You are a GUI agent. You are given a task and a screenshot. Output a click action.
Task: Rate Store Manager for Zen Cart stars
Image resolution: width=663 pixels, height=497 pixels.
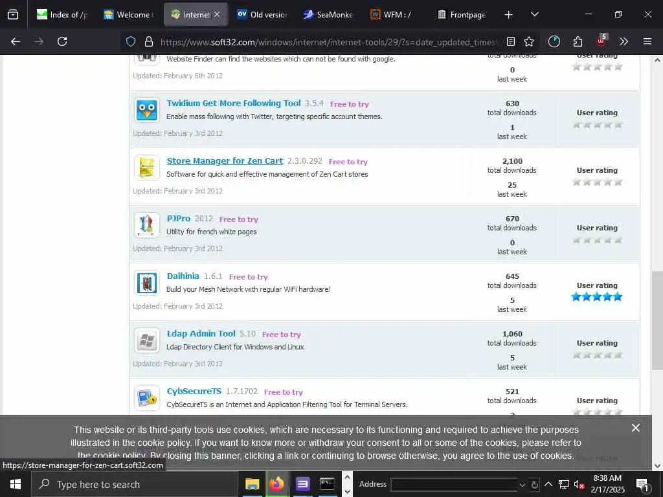point(597,182)
